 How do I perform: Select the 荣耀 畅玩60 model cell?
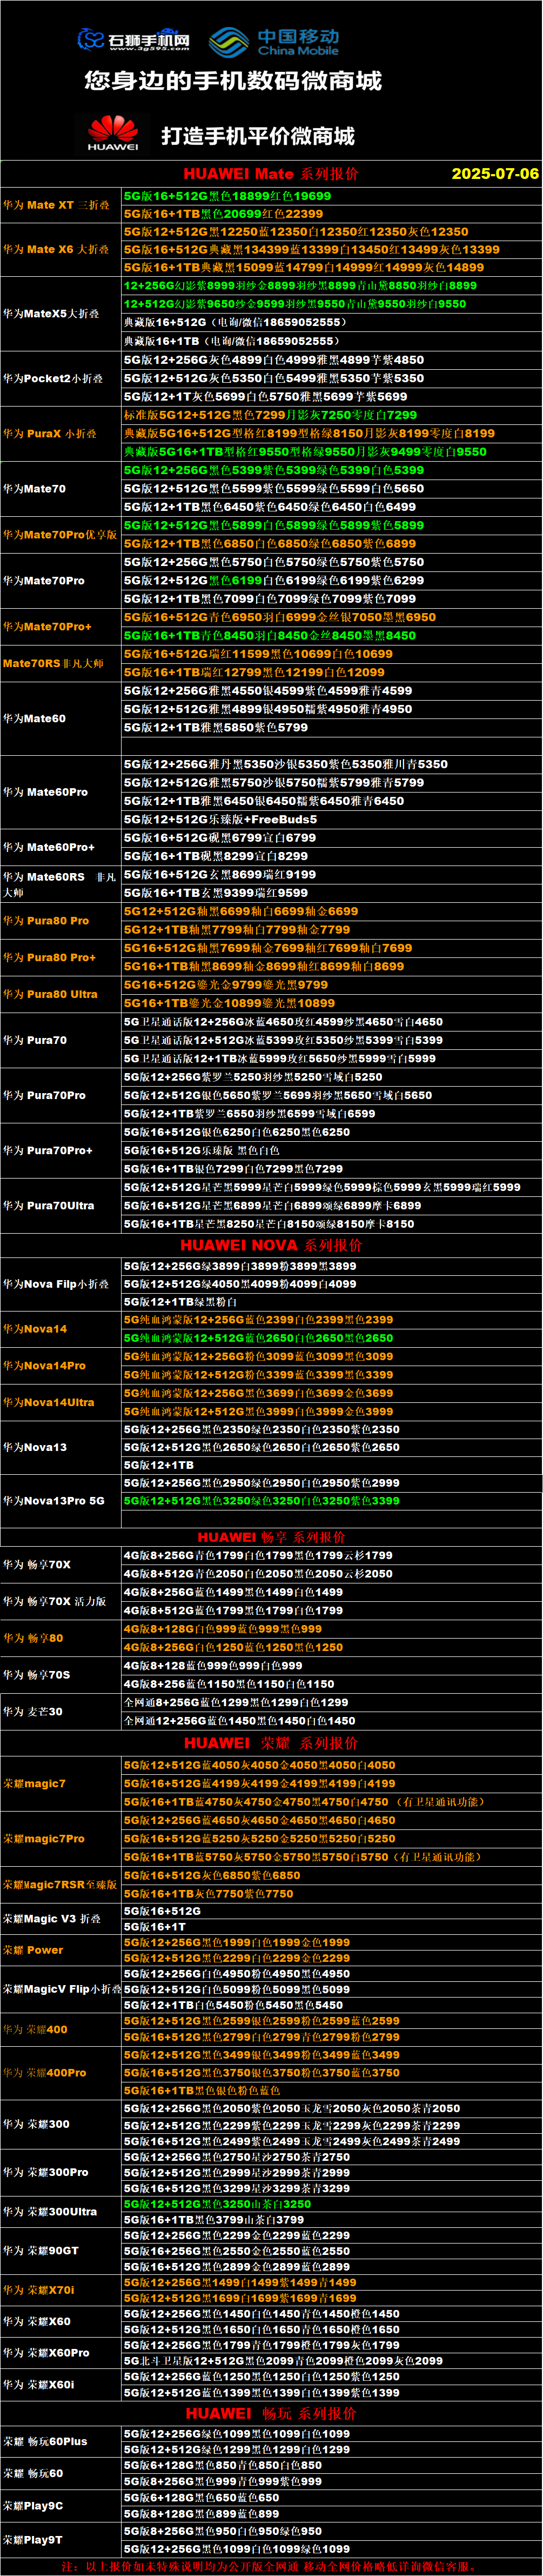pos(61,2473)
